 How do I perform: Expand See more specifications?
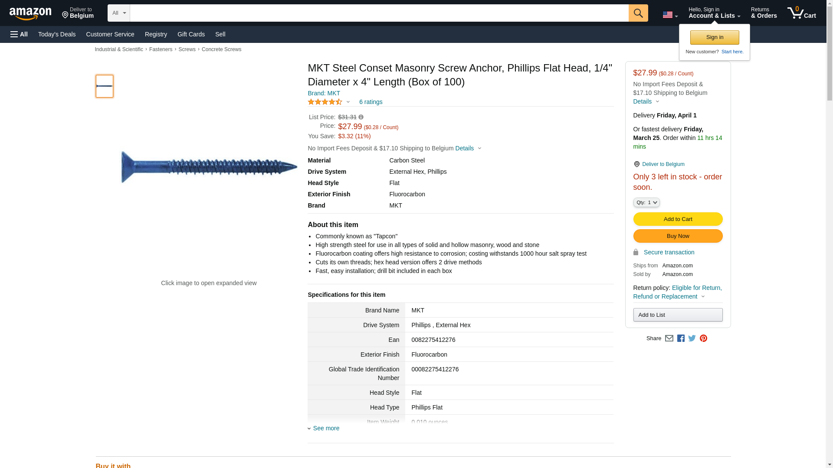click(326, 428)
